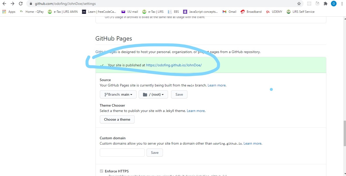The width and height of the screenshot is (346, 176).
Task: Open JavaScript concepts bookmark
Action: pyautogui.click(x=200, y=12)
